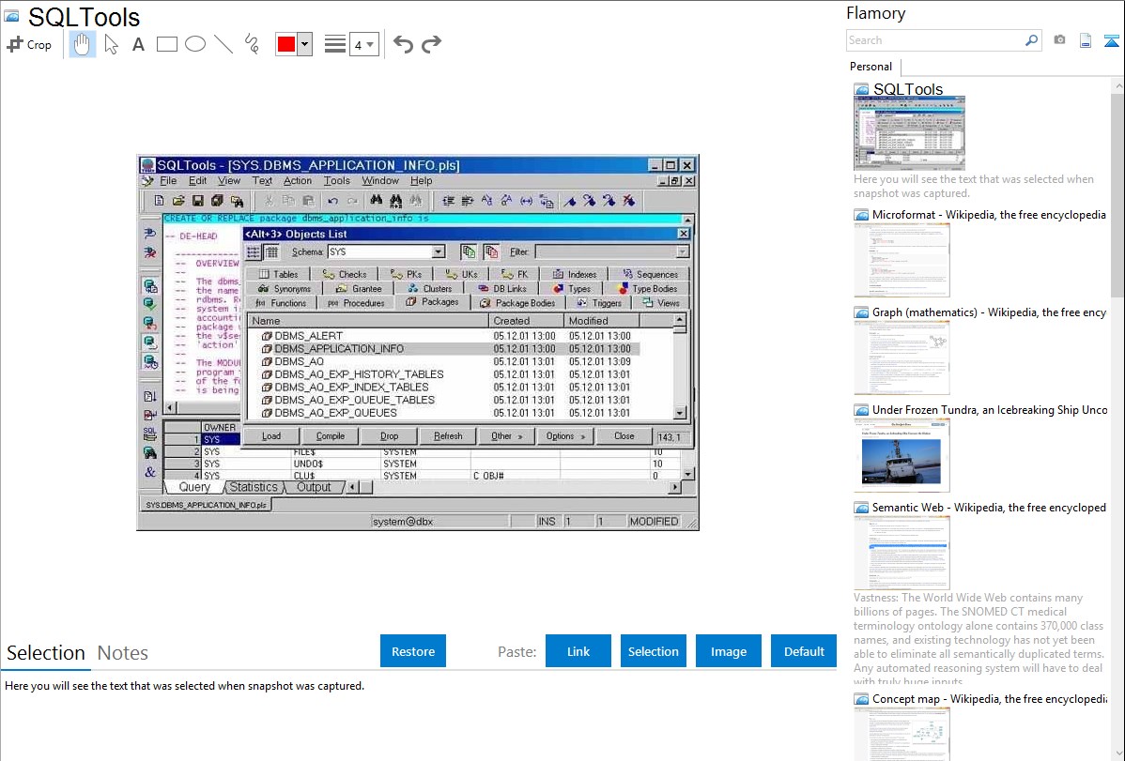Click the Restore button
This screenshot has height=761, width=1125.
click(413, 651)
